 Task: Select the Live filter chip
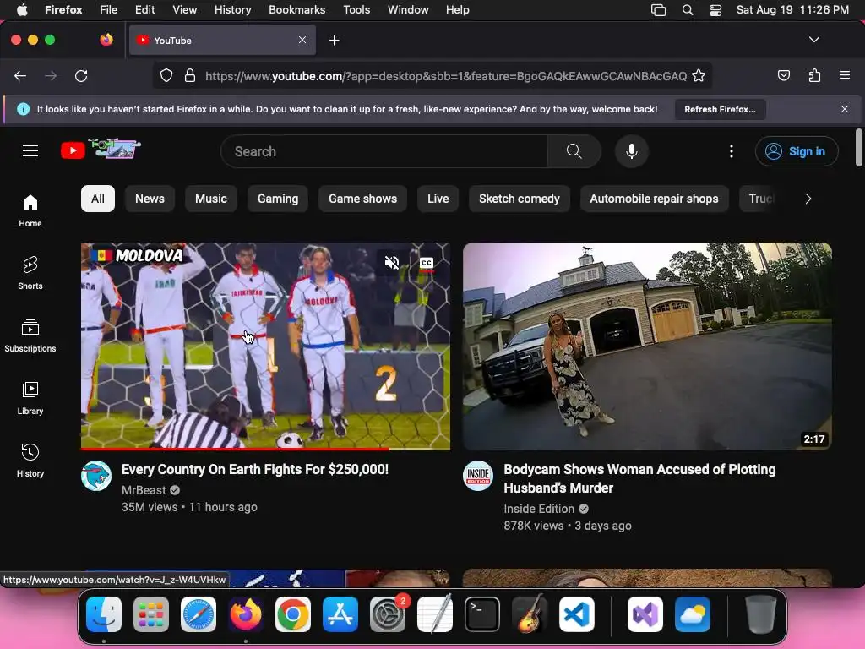[438, 199]
